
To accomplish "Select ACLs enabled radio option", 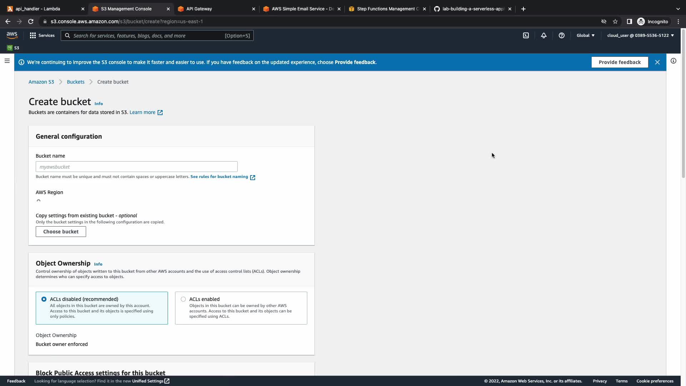I will [x=183, y=299].
